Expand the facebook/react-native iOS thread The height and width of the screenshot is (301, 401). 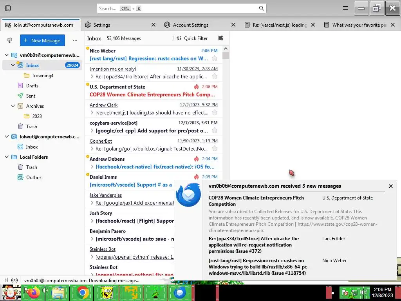(92, 167)
